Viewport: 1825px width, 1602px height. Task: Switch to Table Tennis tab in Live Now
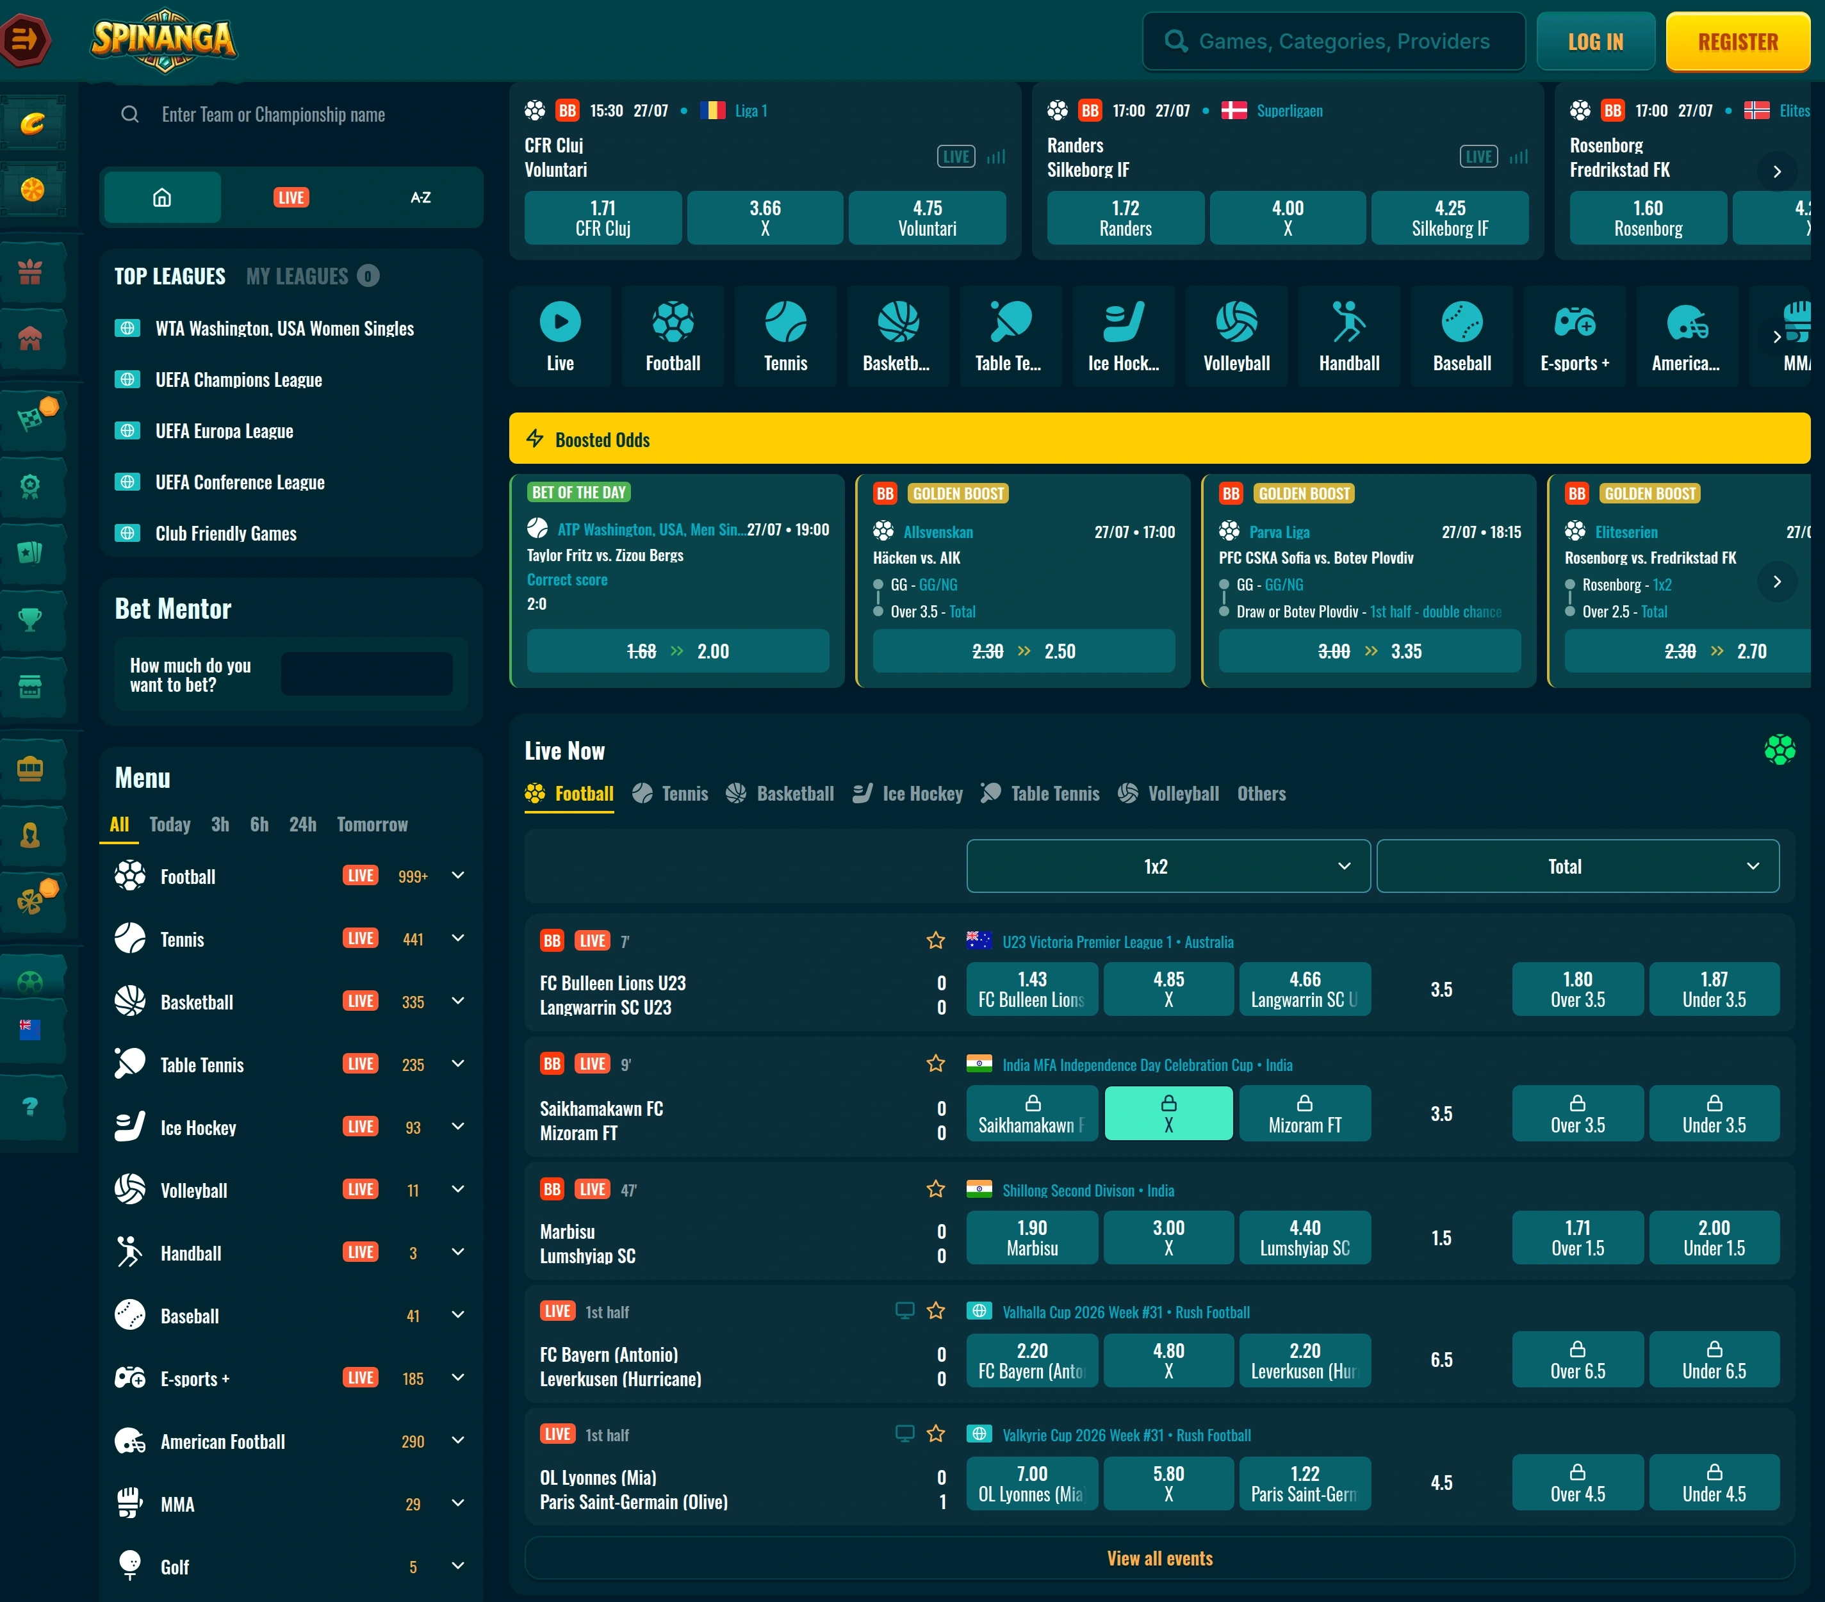(x=1040, y=793)
